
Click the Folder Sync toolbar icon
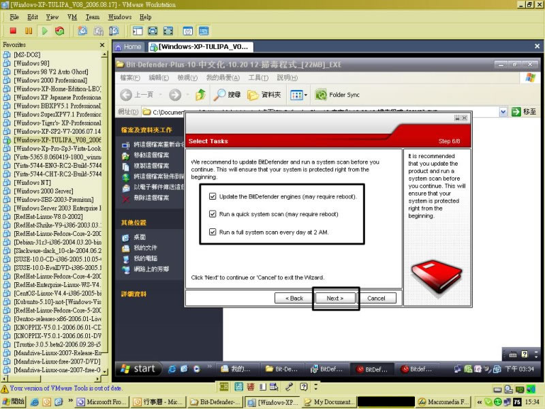pyautogui.click(x=321, y=95)
